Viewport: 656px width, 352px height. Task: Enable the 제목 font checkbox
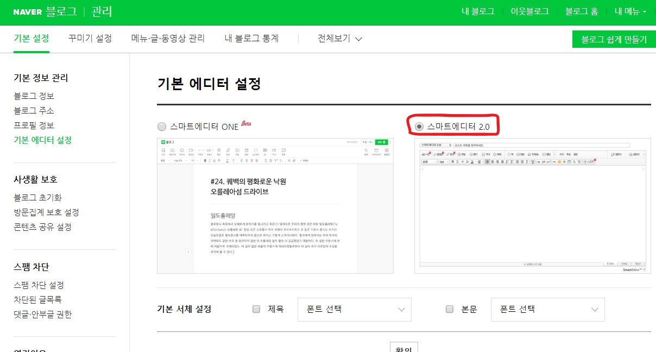pyautogui.click(x=256, y=309)
